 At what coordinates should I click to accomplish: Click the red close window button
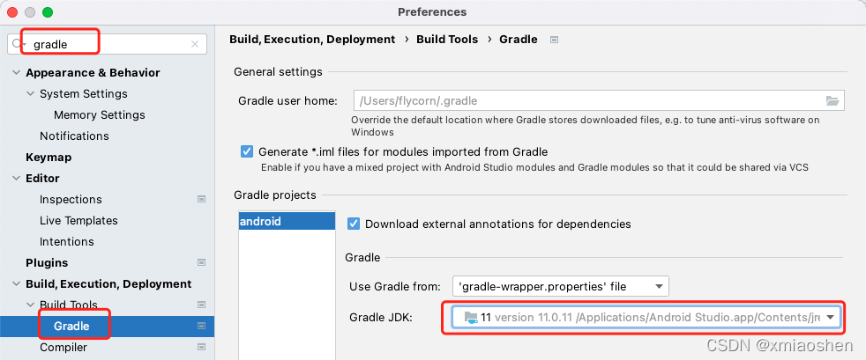12,12
